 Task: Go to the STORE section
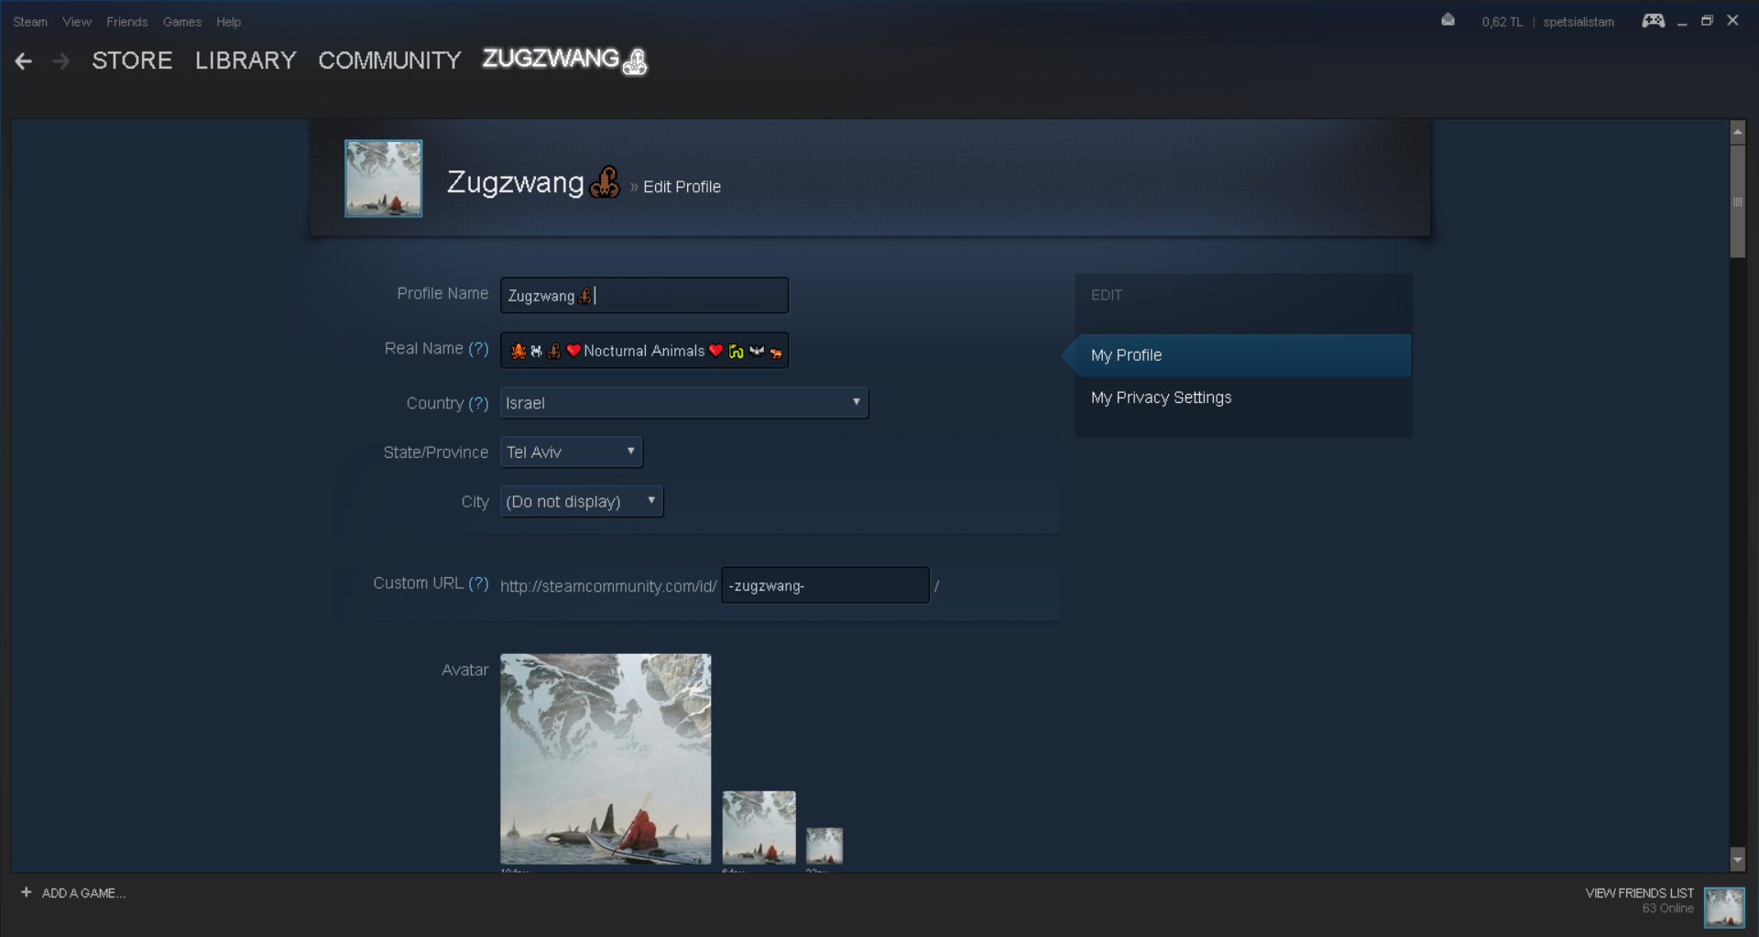click(x=132, y=60)
